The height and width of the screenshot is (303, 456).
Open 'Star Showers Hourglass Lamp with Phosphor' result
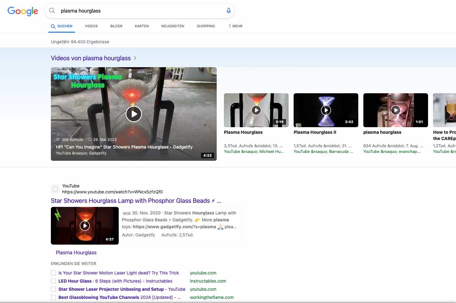click(136, 201)
